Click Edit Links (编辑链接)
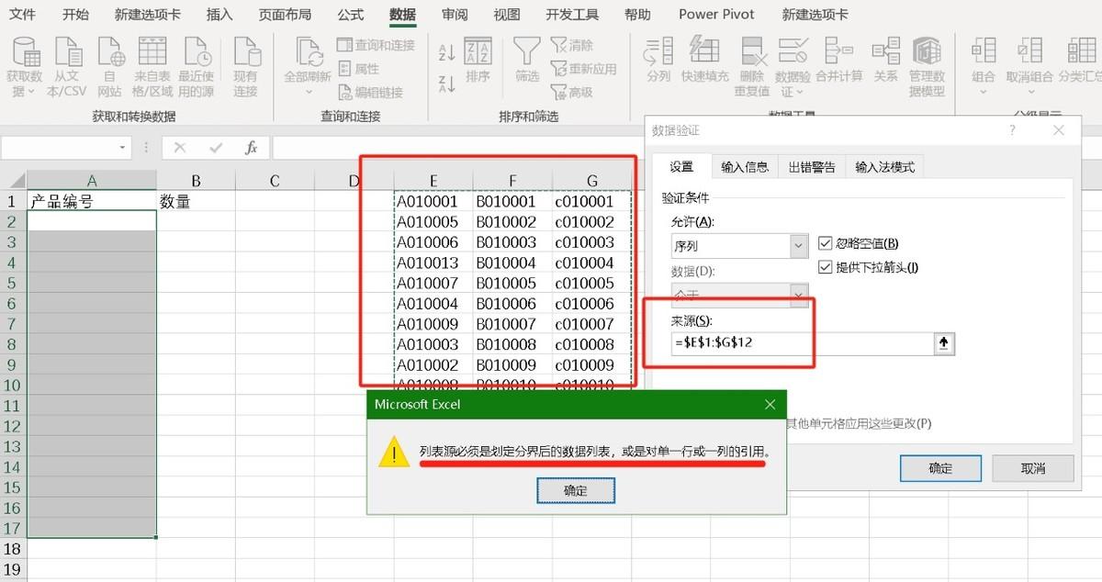The image size is (1102, 582). (371, 92)
